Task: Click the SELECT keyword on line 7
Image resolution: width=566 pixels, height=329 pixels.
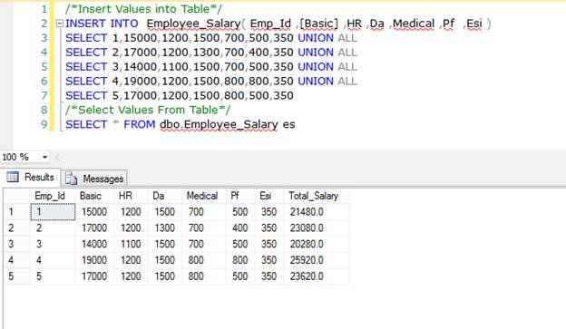Action: pos(86,95)
